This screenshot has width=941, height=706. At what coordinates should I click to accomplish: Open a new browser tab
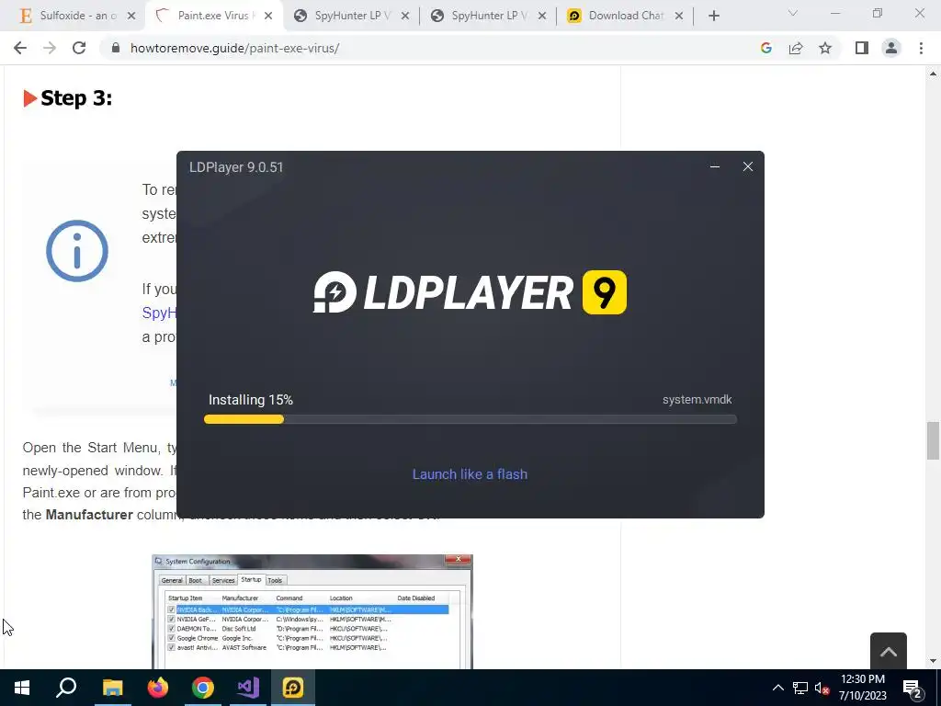pos(713,16)
